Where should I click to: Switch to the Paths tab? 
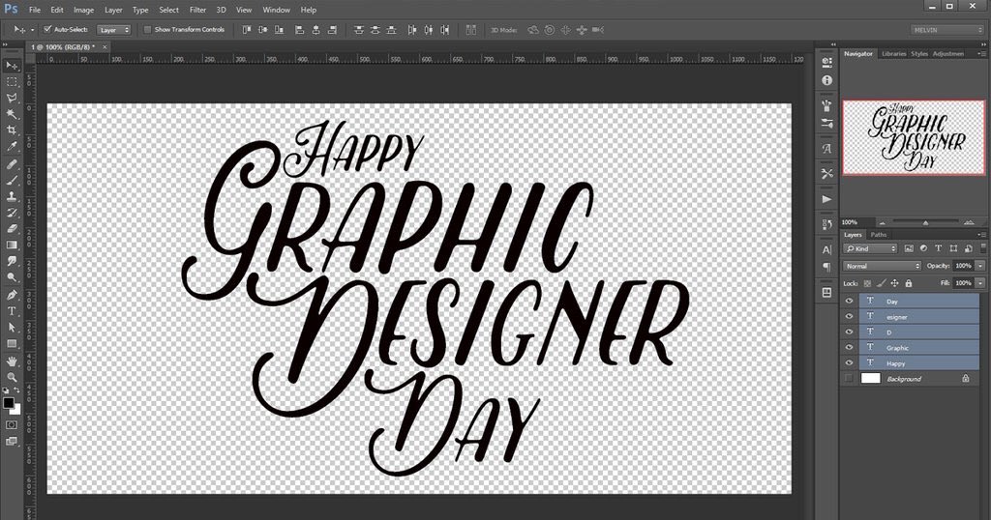[879, 235]
